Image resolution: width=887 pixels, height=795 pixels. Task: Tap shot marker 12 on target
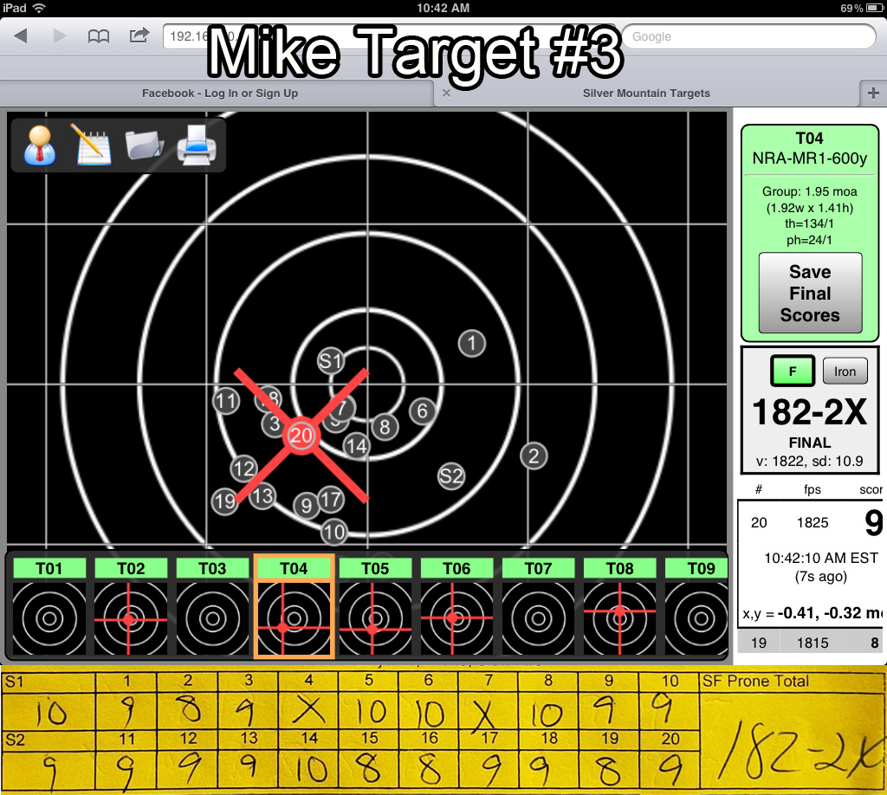(x=244, y=469)
